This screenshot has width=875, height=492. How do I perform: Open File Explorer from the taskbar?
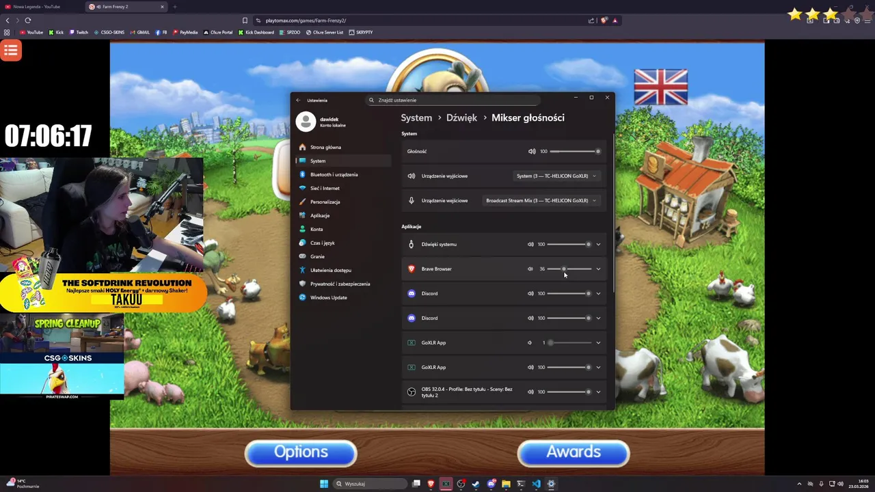tap(506, 484)
